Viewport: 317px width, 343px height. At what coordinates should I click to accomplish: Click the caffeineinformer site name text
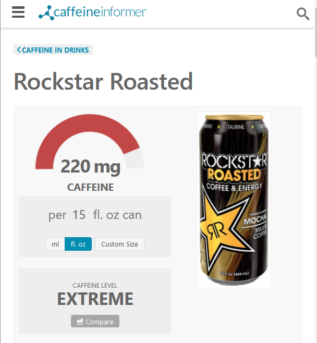(x=100, y=12)
